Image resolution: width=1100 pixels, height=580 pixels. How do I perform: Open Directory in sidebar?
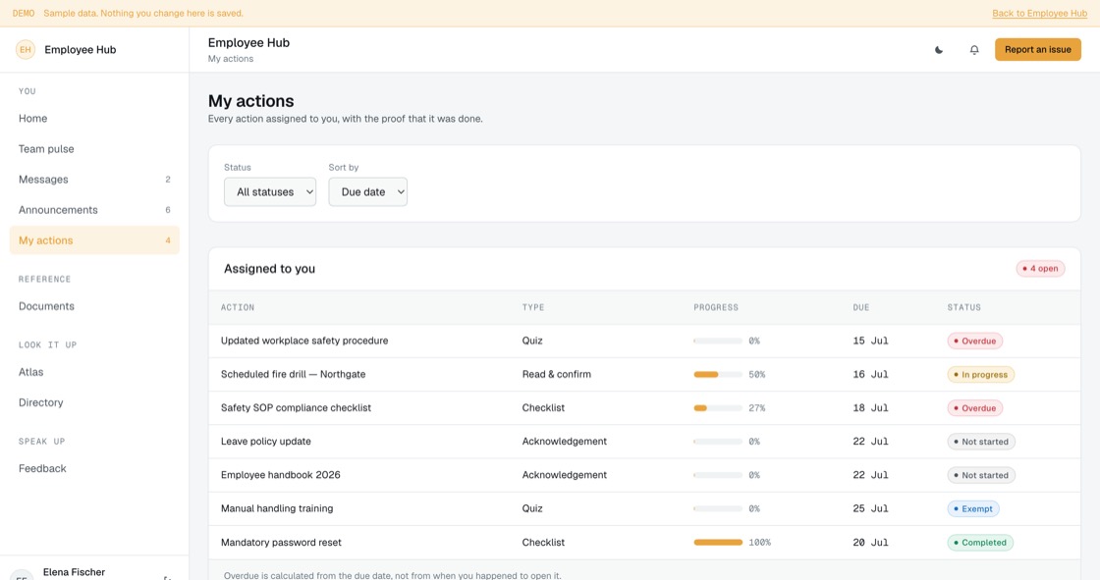point(94,402)
